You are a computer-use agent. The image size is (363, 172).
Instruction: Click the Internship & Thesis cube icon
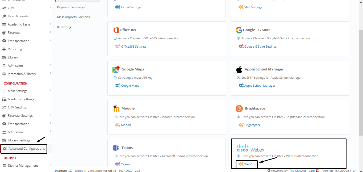[4, 74]
